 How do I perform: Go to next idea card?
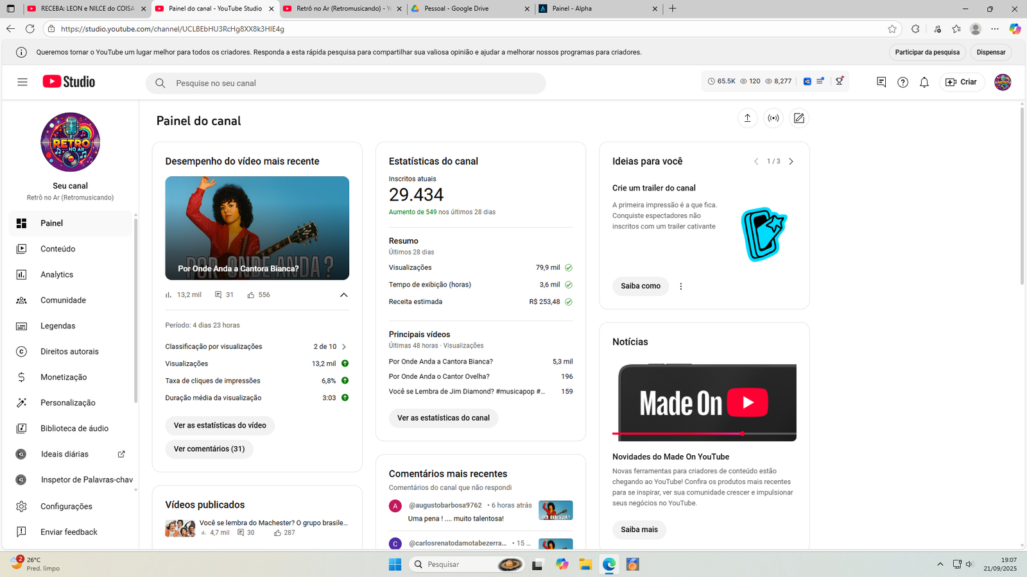pyautogui.click(x=791, y=162)
